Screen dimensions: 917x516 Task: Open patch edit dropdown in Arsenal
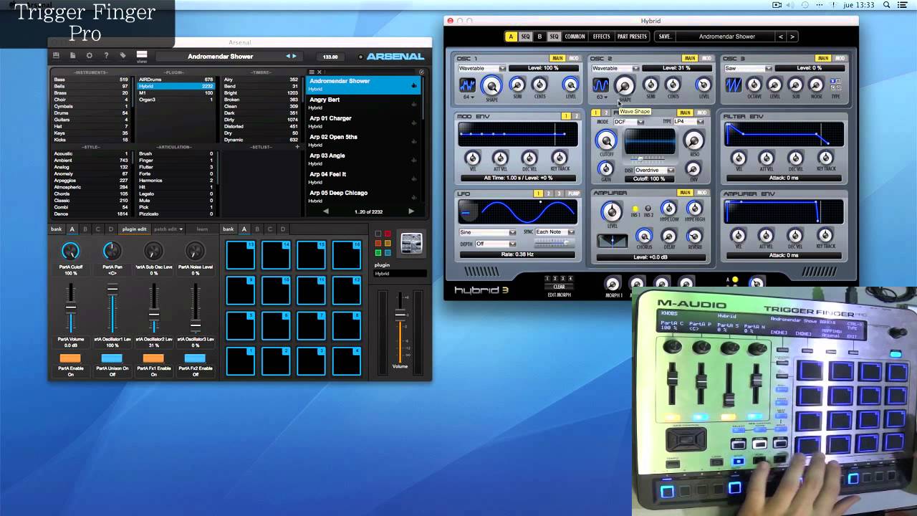(168, 229)
